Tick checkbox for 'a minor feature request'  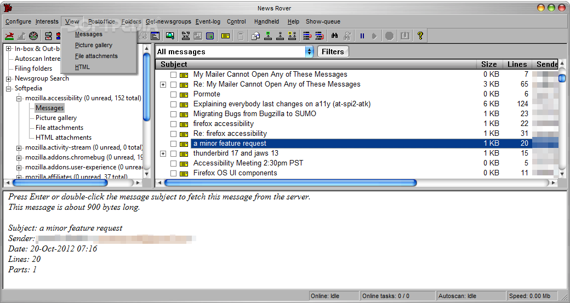click(x=173, y=144)
